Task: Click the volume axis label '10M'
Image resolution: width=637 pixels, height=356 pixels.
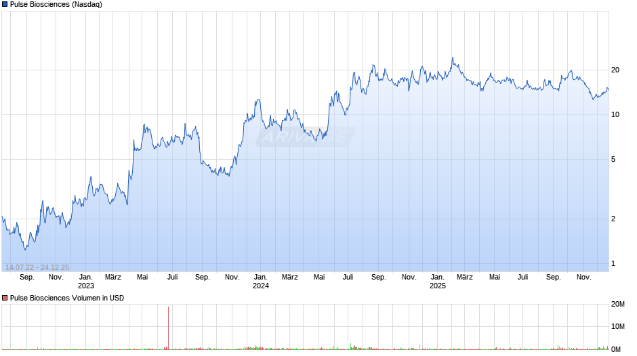Action: point(617,326)
